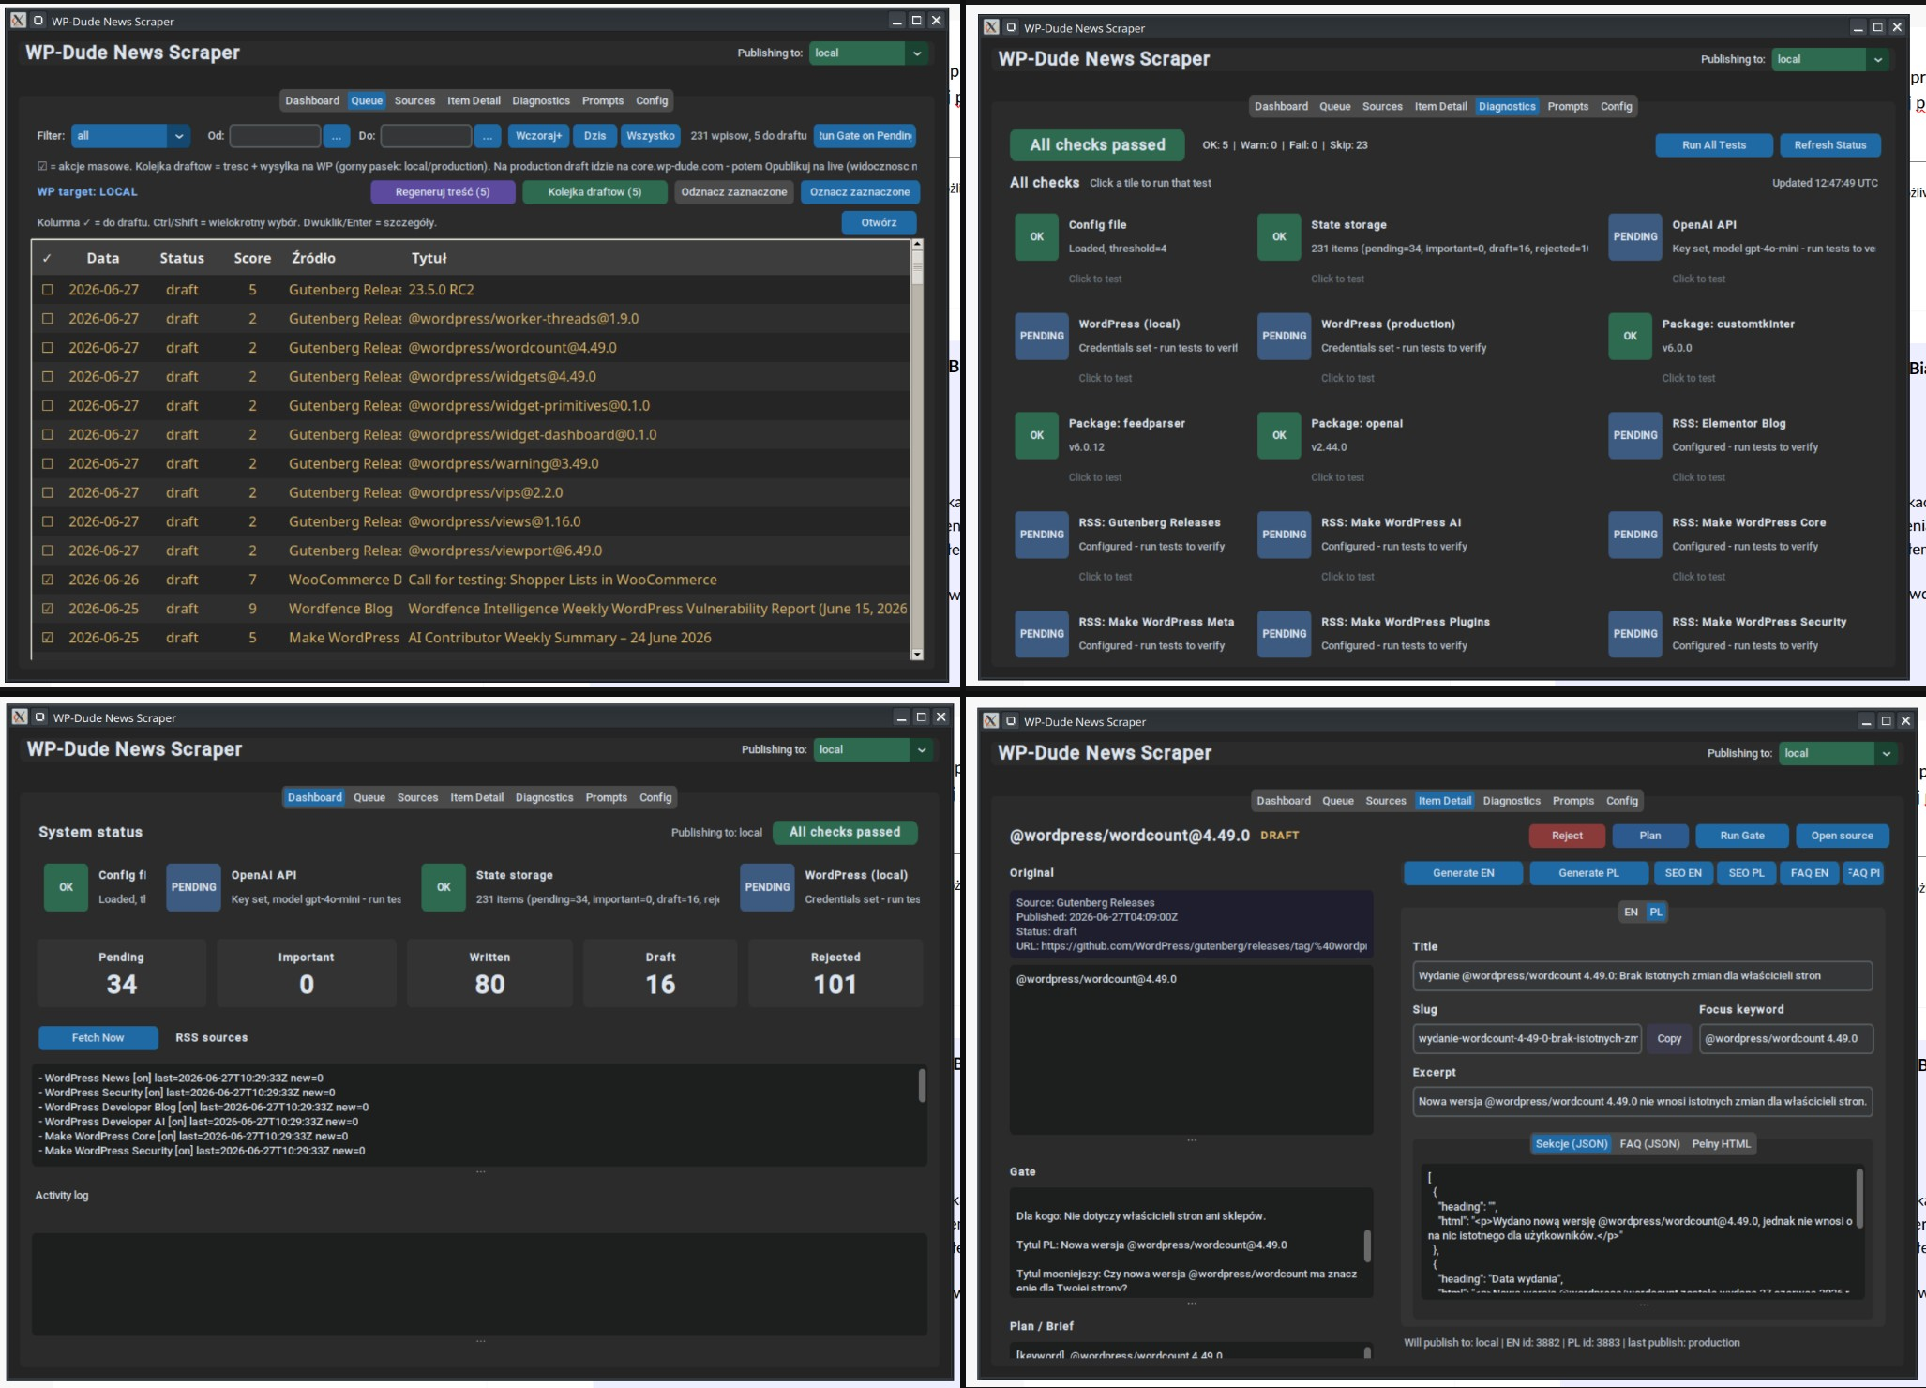Click Package: openai OK tile icon
1926x1388 pixels.
pos(1279,435)
